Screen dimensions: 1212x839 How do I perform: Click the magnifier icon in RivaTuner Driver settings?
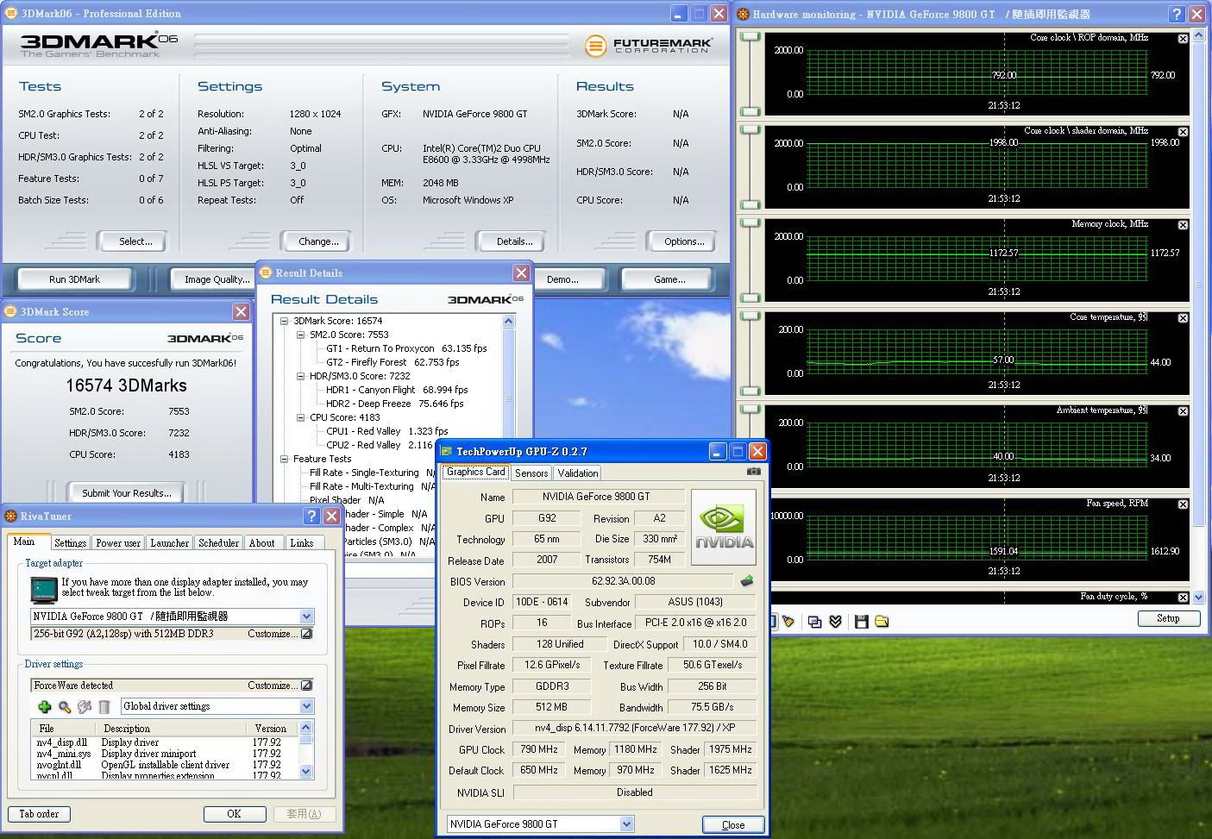(65, 707)
